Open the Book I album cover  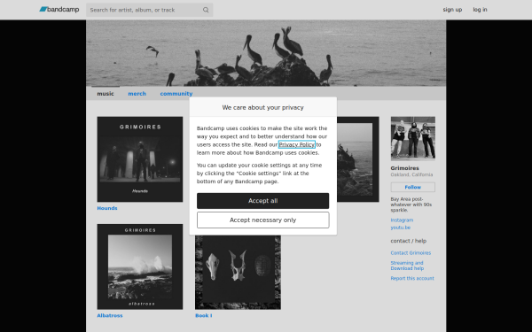(238, 273)
